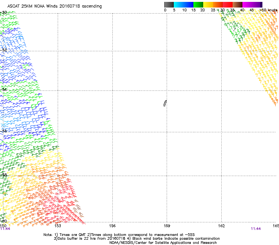Click the 153 longitude label
This screenshot has height=245, width=279.
(x=58, y=226)
